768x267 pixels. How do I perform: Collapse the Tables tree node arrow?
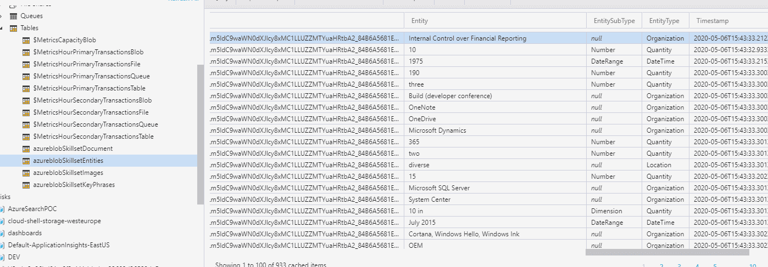tap(2, 28)
